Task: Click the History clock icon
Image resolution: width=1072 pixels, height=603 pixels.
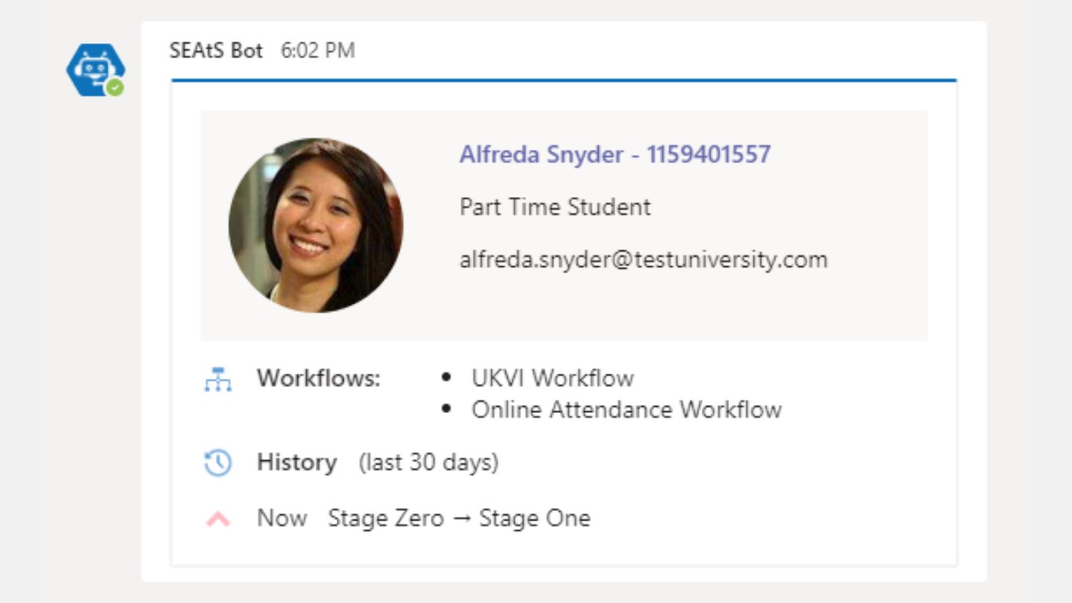Action: (x=217, y=462)
